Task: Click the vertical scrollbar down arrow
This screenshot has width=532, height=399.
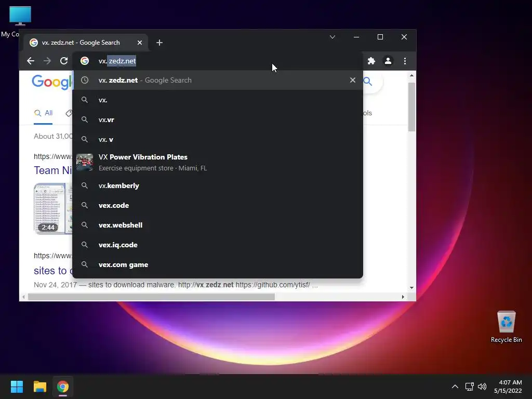Action: click(411, 288)
